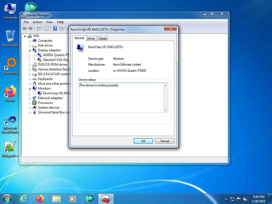Expand the Computer category
This screenshot has width=272, height=204.
[30, 41]
